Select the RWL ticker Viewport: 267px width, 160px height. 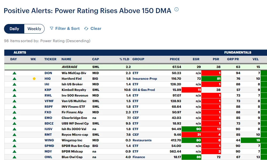click(x=48, y=95)
